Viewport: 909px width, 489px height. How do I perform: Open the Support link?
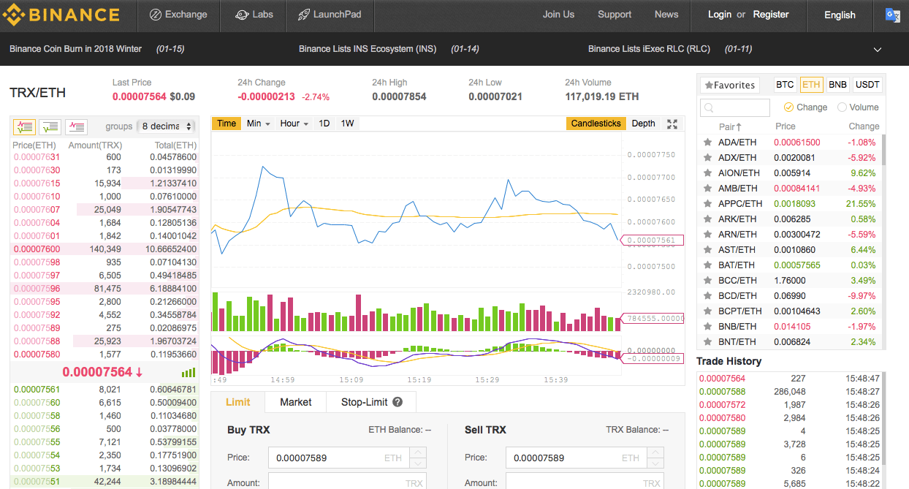coord(615,15)
